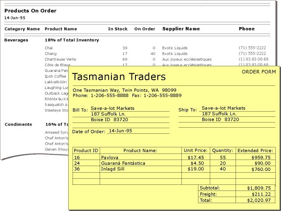Click the Ship To name field
This screenshot has width=281, height=211.
point(223,108)
